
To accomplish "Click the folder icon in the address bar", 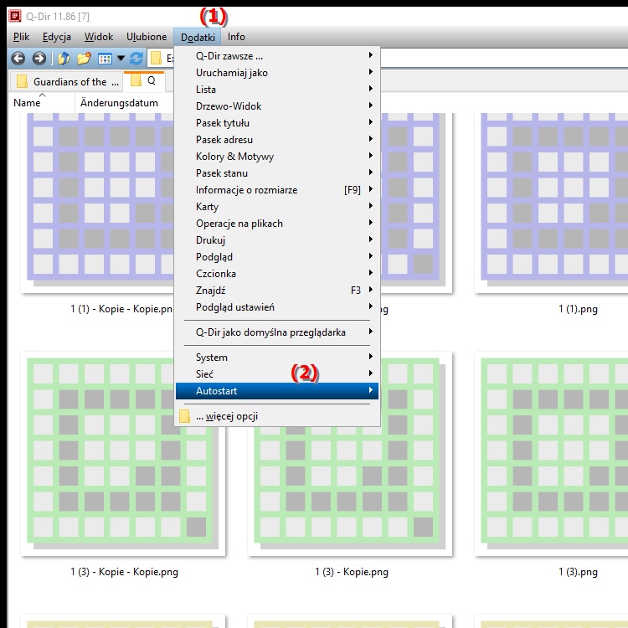I will (157, 59).
